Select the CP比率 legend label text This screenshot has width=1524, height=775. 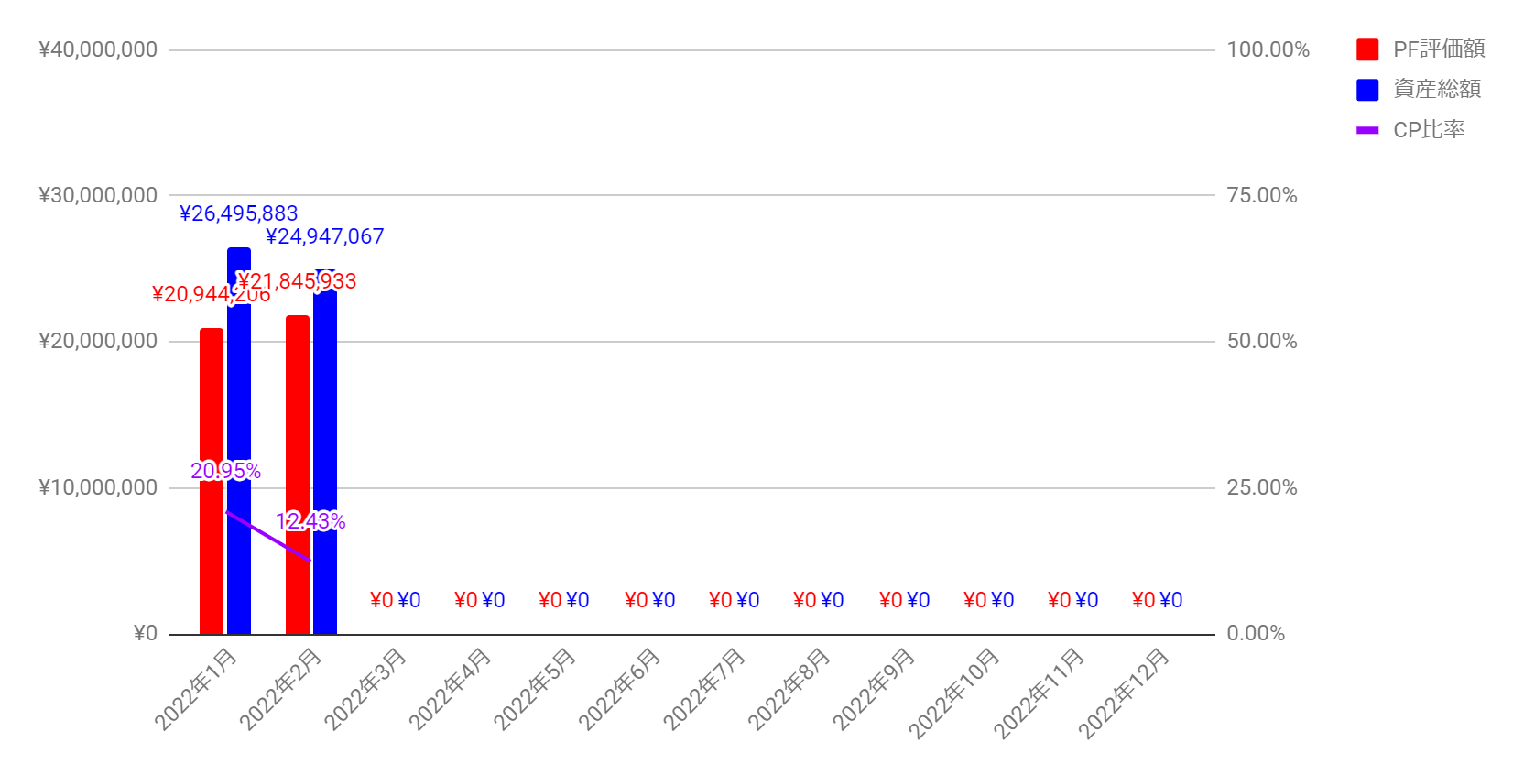1428,130
